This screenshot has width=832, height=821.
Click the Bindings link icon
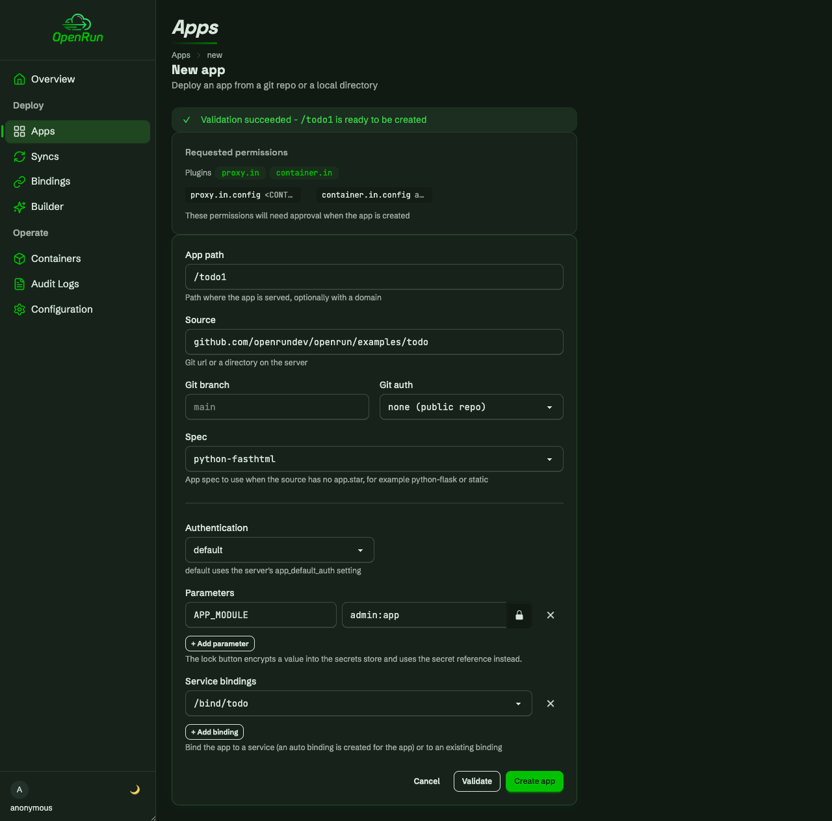[19, 181]
